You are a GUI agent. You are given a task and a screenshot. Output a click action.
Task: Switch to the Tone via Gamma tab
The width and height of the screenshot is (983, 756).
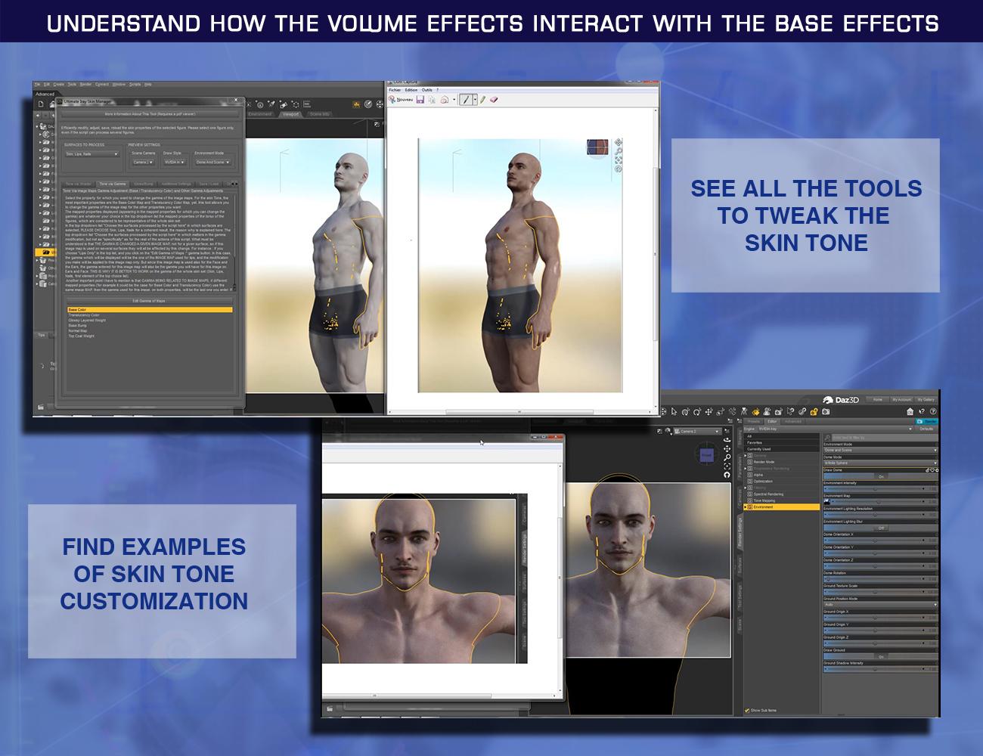point(113,184)
